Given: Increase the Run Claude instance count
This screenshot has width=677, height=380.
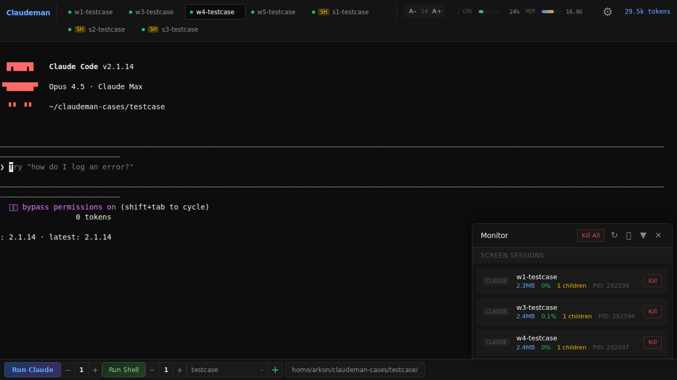Looking at the screenshot, I should (x=95, y=370).
